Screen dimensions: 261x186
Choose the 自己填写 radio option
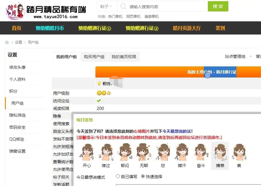point(118,176)
